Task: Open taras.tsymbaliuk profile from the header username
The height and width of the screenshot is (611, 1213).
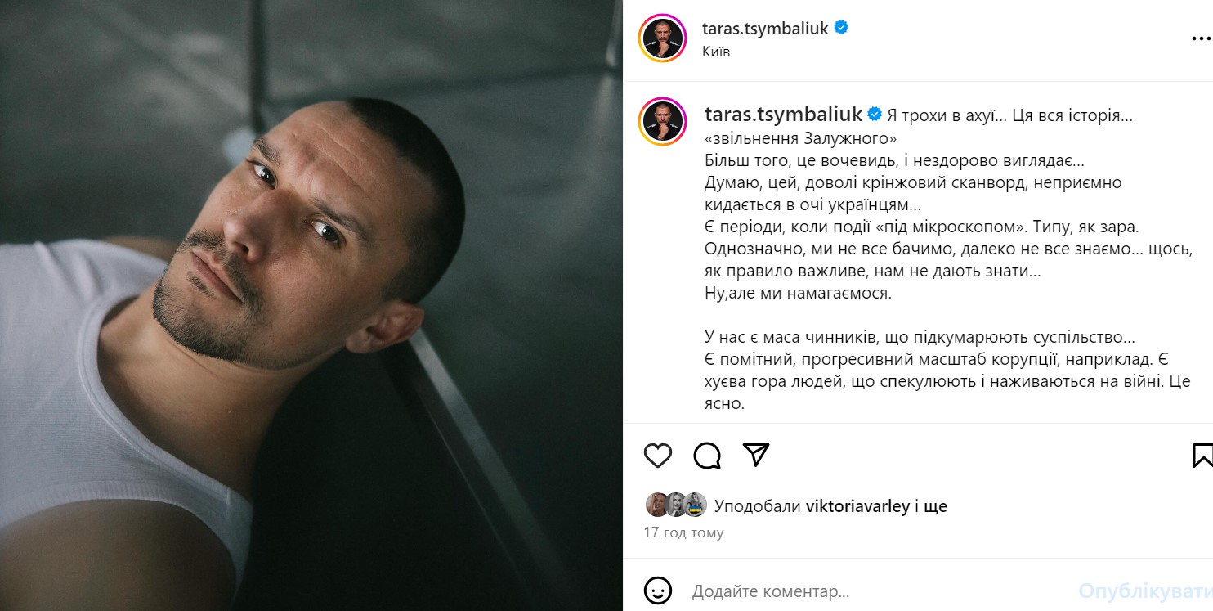Action: pos(765,29)
